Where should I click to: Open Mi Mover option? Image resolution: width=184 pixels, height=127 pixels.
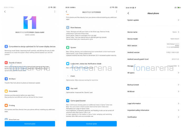[153, 91]
